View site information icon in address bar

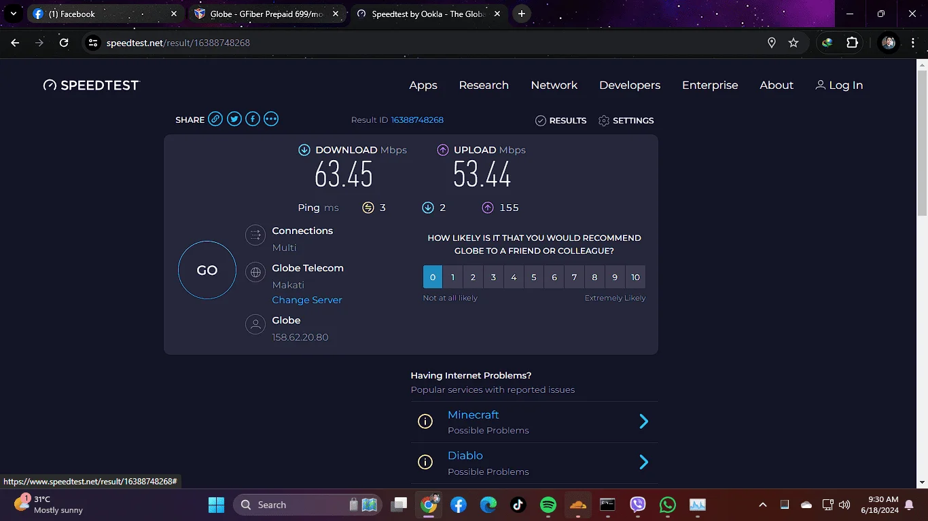pos(93,43)
